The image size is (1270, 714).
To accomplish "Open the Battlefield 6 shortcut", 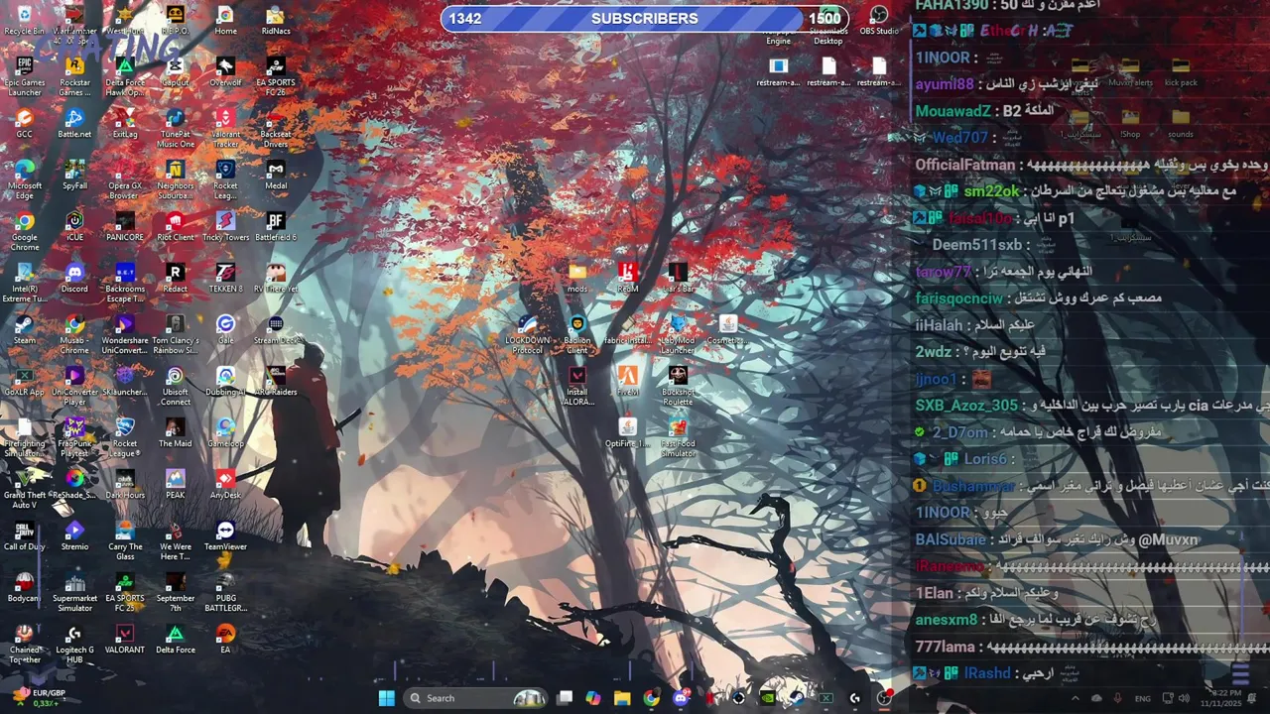I will point(276,226).
